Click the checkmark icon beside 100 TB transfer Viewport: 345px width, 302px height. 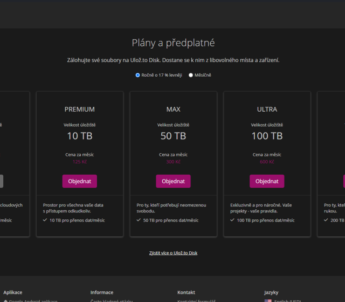pyautogui.click(x=233, y=220)
